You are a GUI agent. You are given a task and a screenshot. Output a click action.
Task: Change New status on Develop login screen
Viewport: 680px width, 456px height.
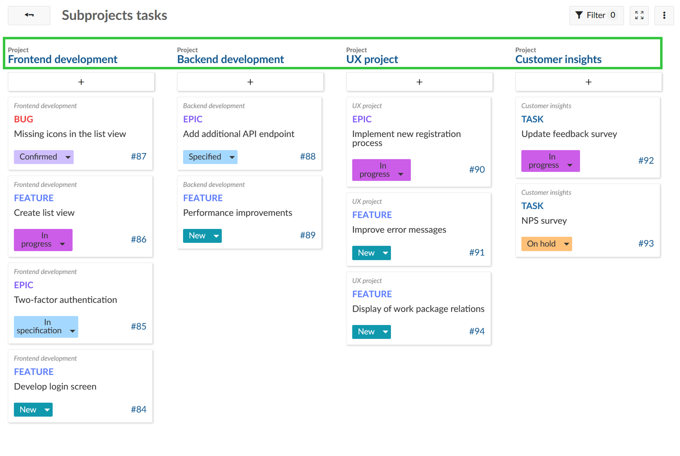click(x=33, y=409)
